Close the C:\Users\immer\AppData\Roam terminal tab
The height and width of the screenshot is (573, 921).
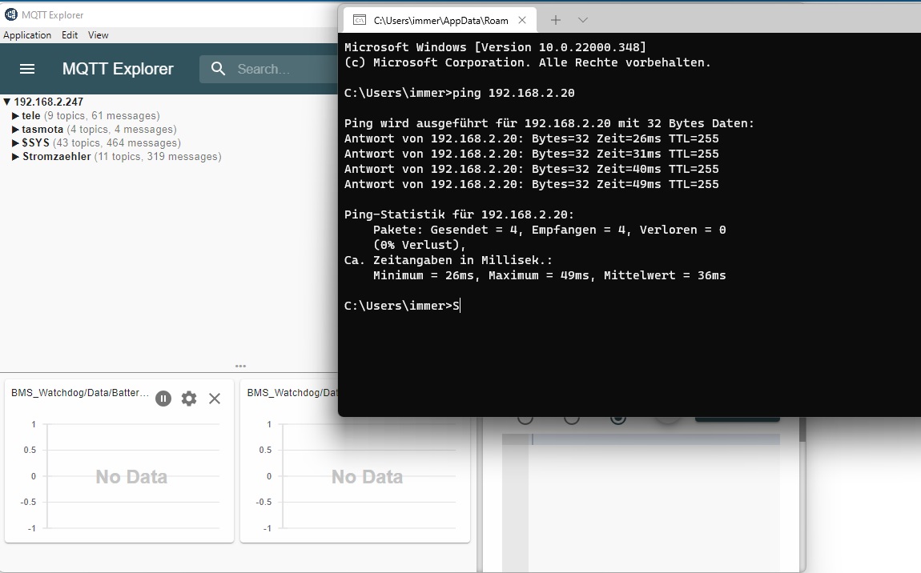point(522,20)
